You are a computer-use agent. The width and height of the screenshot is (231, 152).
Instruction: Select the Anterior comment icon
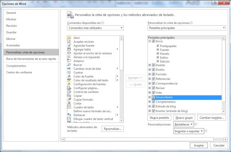(x=69, y=61)
